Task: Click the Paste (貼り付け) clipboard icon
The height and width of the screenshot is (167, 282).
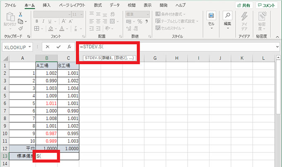Action: [10, 17]
